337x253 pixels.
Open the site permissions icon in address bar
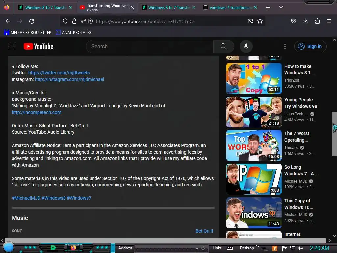(83, 21)
